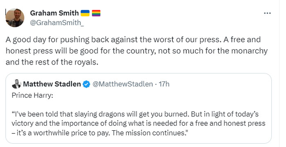Screen dimensions: 286x147
Task: Open the three-dot more options menu
Action: [267, 13]
